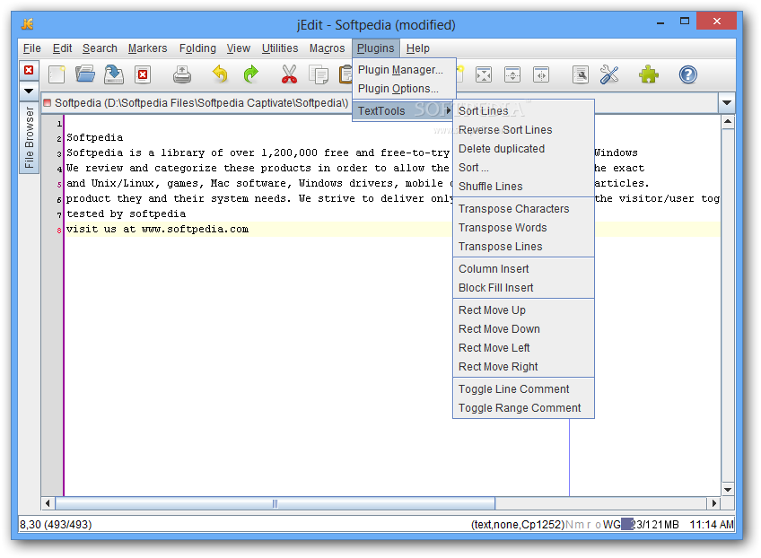Split the view horizontally via toolbar icon
Image resolution: width=761 pixels, height=558 pixels.
tap(512, 74)
